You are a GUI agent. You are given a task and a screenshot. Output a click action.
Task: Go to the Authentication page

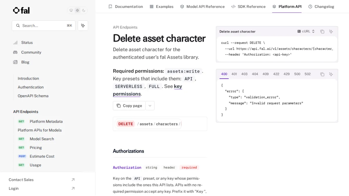point(31,87)
